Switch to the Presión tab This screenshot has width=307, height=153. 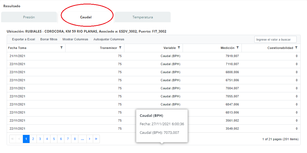point(29,17)
